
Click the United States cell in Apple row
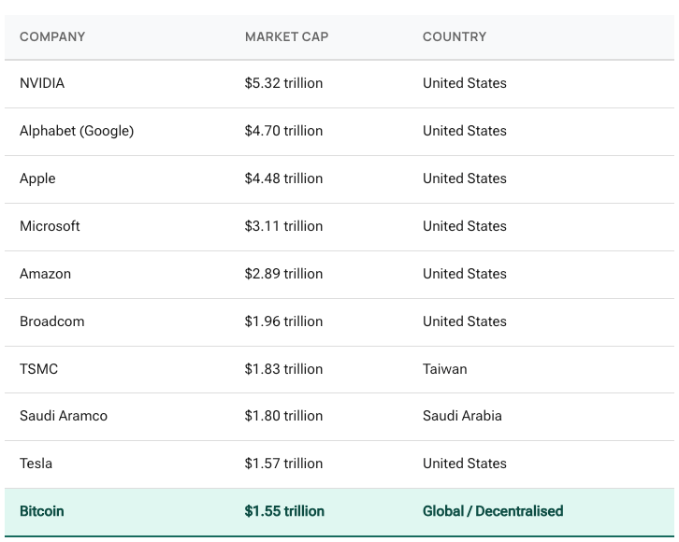(465, 178)
